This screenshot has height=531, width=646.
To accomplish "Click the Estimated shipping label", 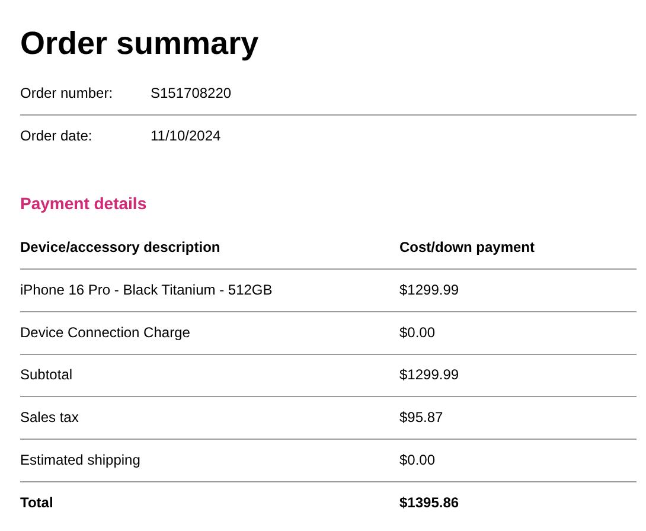I will pyautogui.click(x=80, y=460).
